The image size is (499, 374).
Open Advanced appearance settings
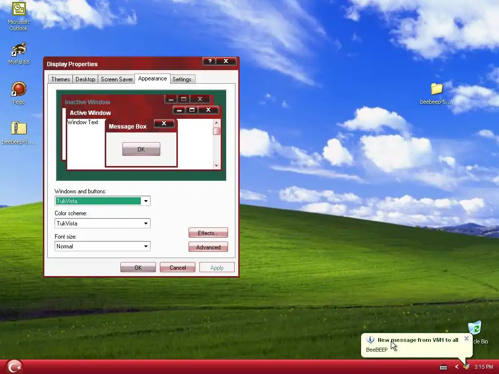208,247
